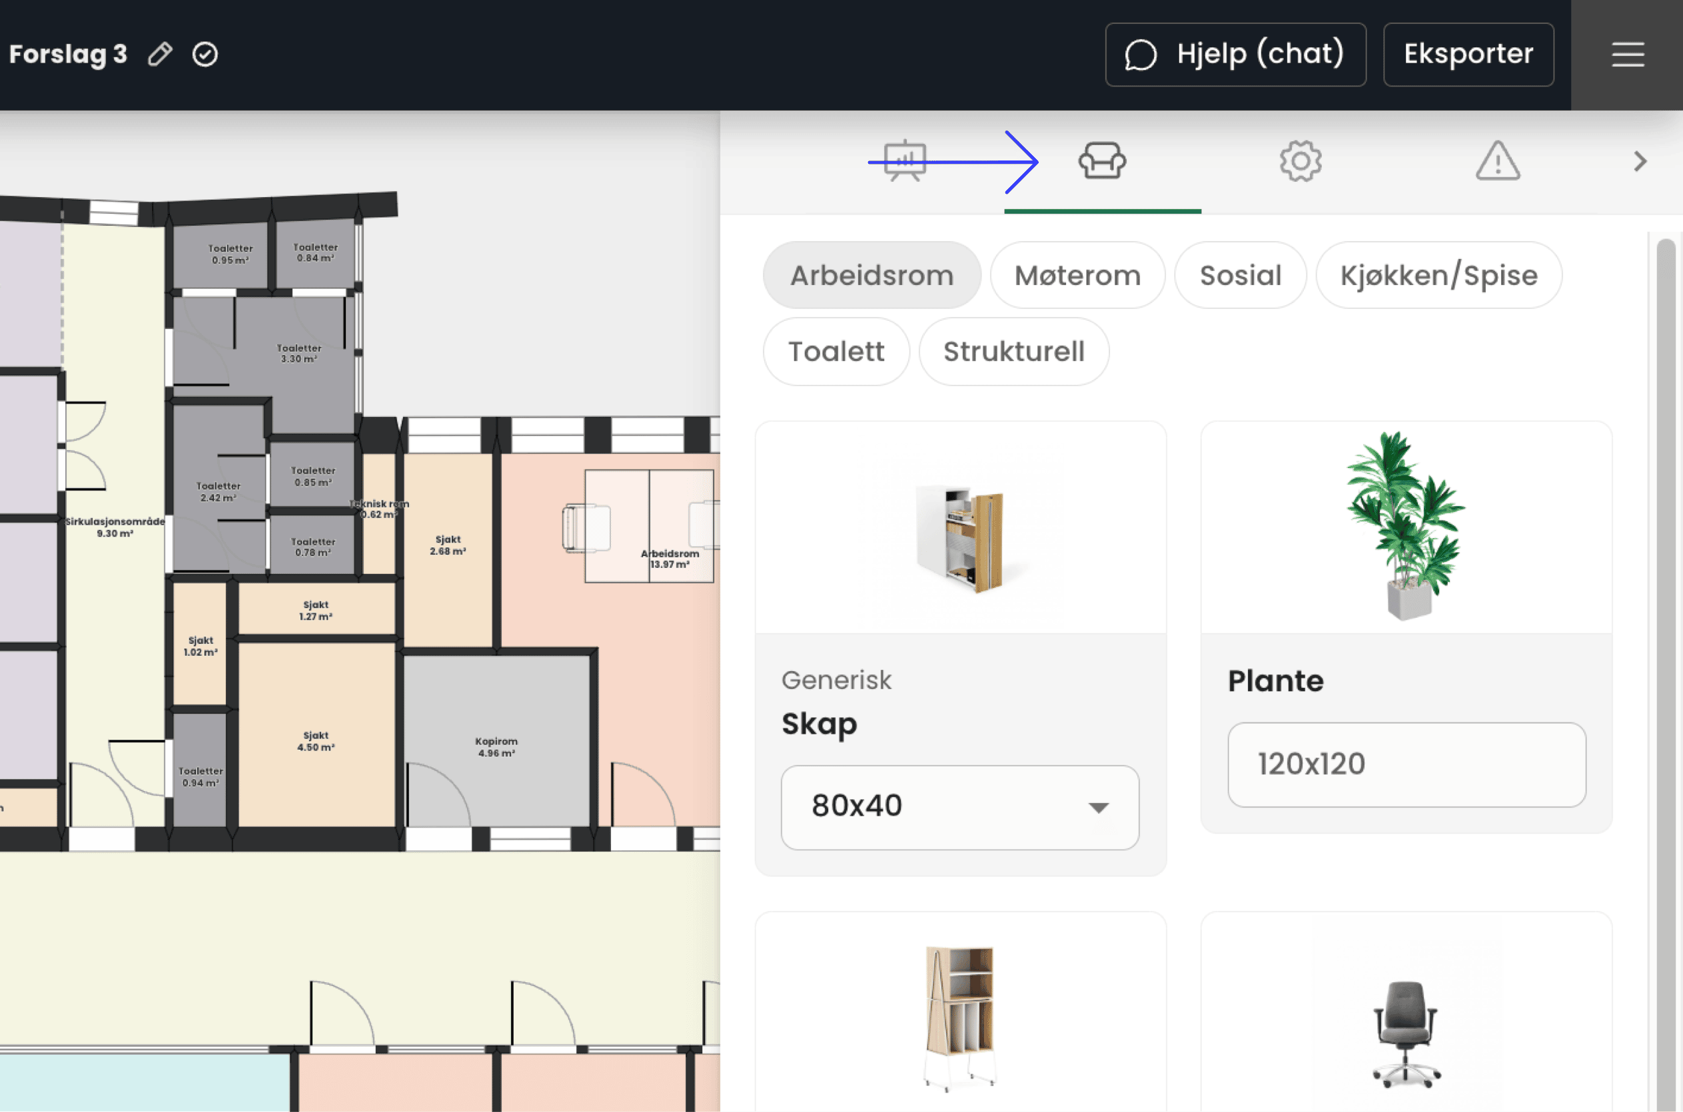Click the dropdown arrow in Skap size box
Viewport: 1683px width, 1112px height.
click(x=1099, y=808)
